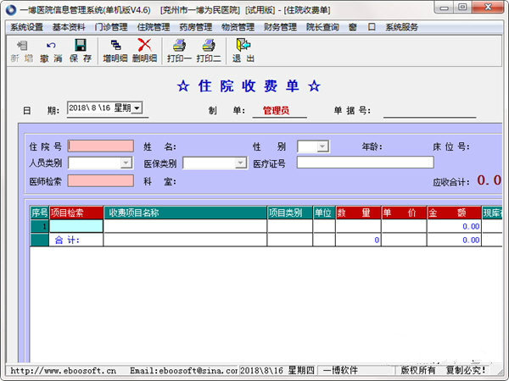Click the 打印二 (Print 2) printer icon
The height and width of the screenshot is (381, 509).
[x=209, y=46]
